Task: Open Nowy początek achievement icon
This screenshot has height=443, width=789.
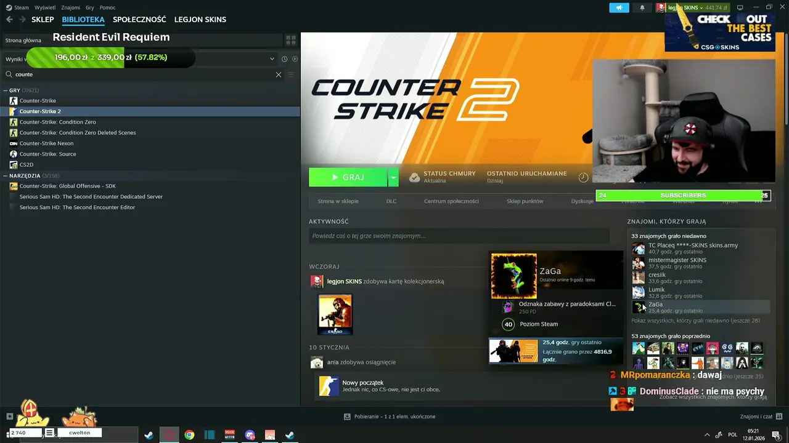Action: 329,386
